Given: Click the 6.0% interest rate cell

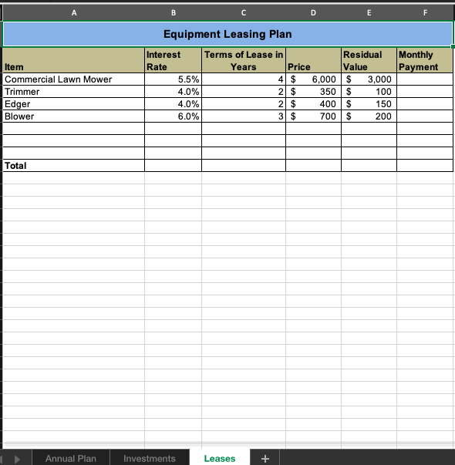Looking at the screenshot, I should coord(174,116).
